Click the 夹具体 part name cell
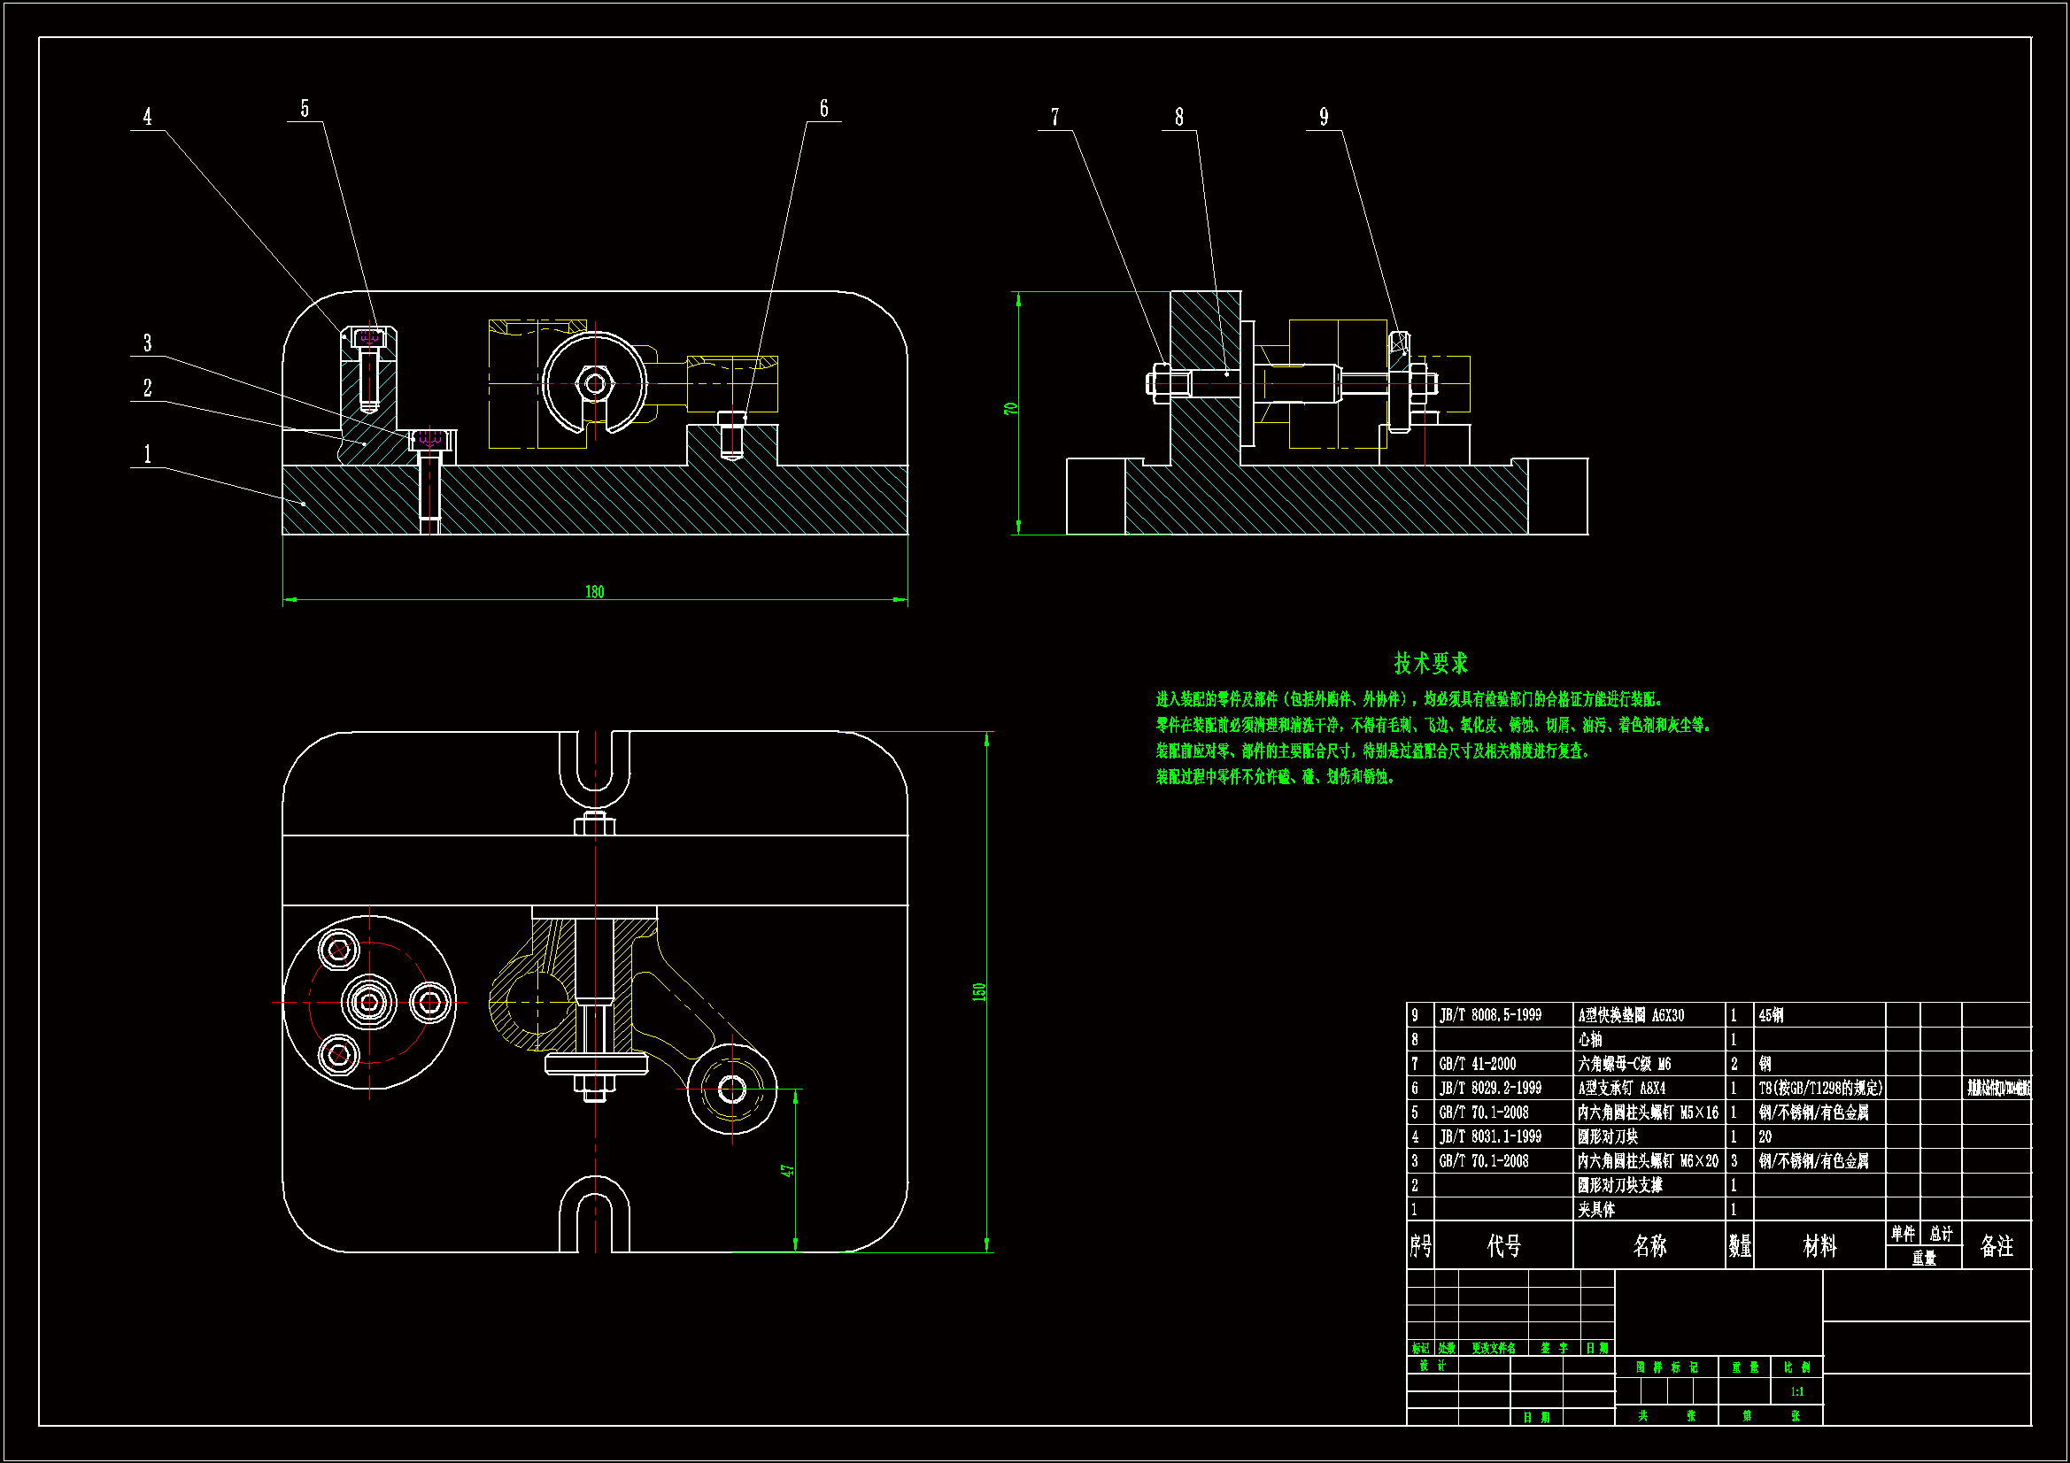 (1596, 1210)
